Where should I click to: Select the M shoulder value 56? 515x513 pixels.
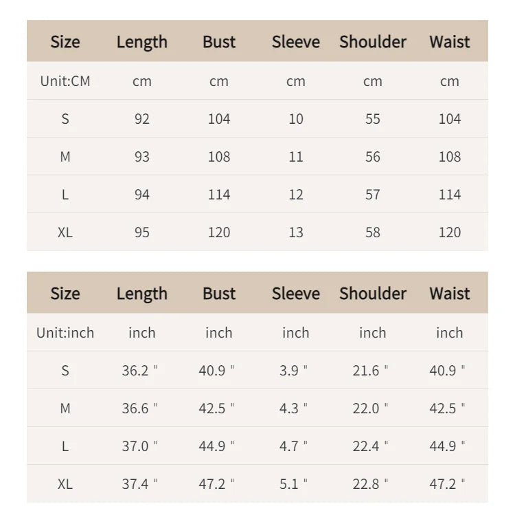point(373,157)
